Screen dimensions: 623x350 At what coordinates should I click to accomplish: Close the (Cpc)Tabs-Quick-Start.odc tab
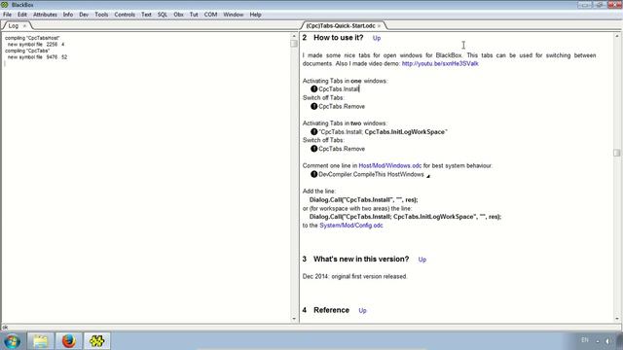(379, 26)
